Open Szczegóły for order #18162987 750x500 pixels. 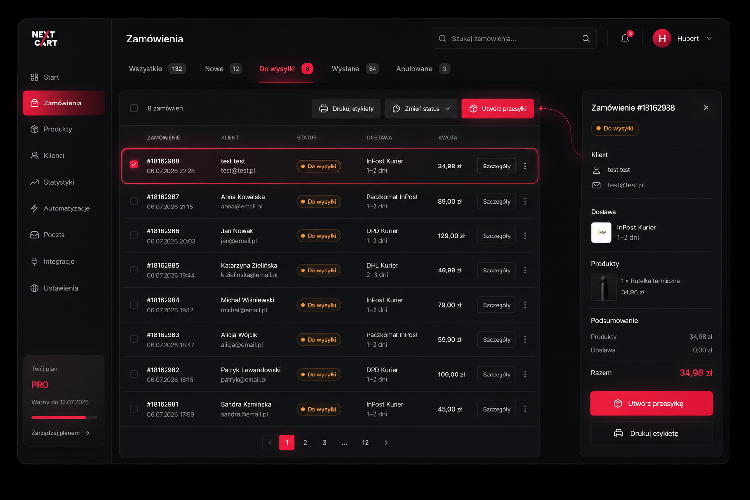496,201
